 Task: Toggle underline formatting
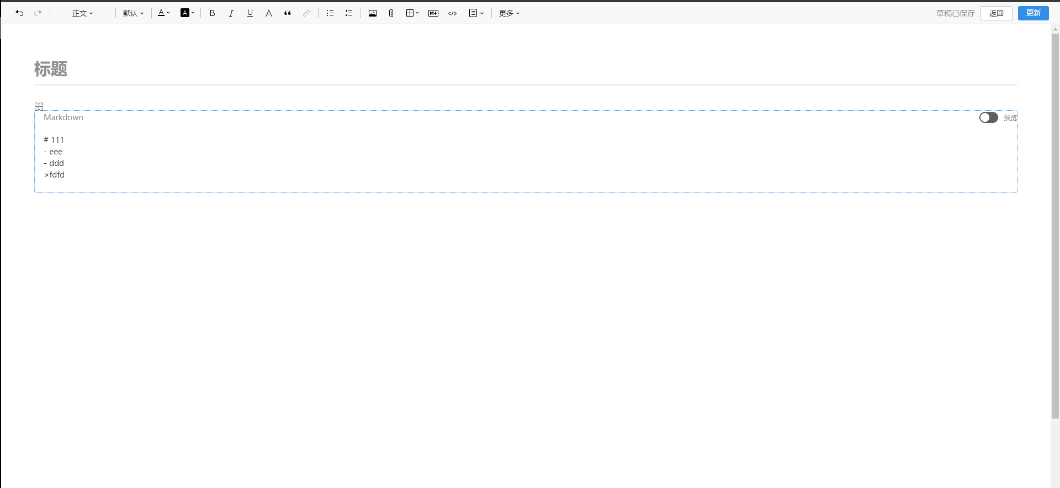(250, 13)
